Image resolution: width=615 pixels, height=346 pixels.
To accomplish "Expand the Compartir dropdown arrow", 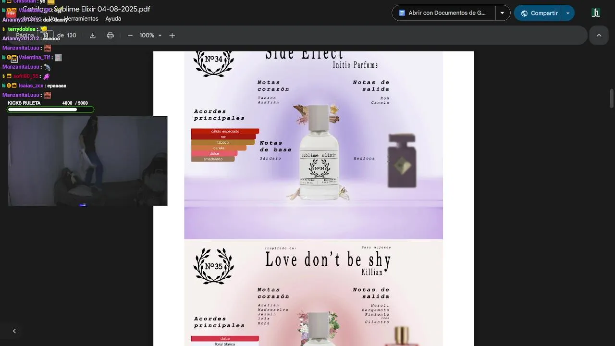I will click(568, 13).
